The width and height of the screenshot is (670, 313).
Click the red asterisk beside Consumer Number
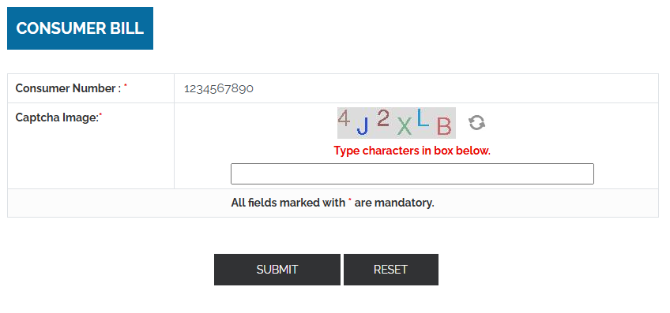click(x=125, y=86)
